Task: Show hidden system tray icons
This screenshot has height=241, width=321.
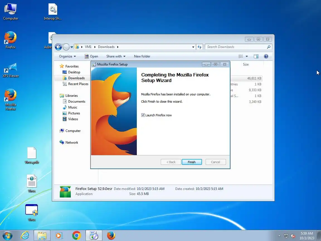Action: pyautogui.click(x=279, y=236)
